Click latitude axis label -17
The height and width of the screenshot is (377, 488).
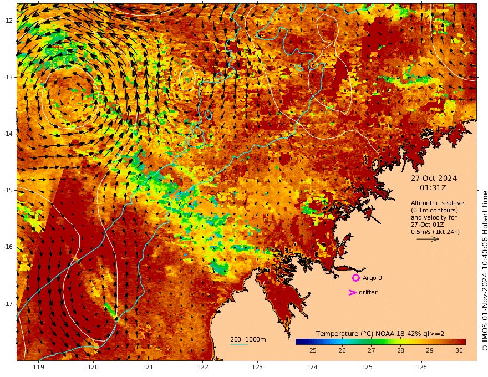point(8,304)
